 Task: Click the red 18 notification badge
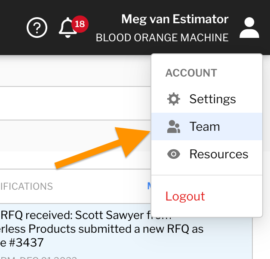(80, 24)
